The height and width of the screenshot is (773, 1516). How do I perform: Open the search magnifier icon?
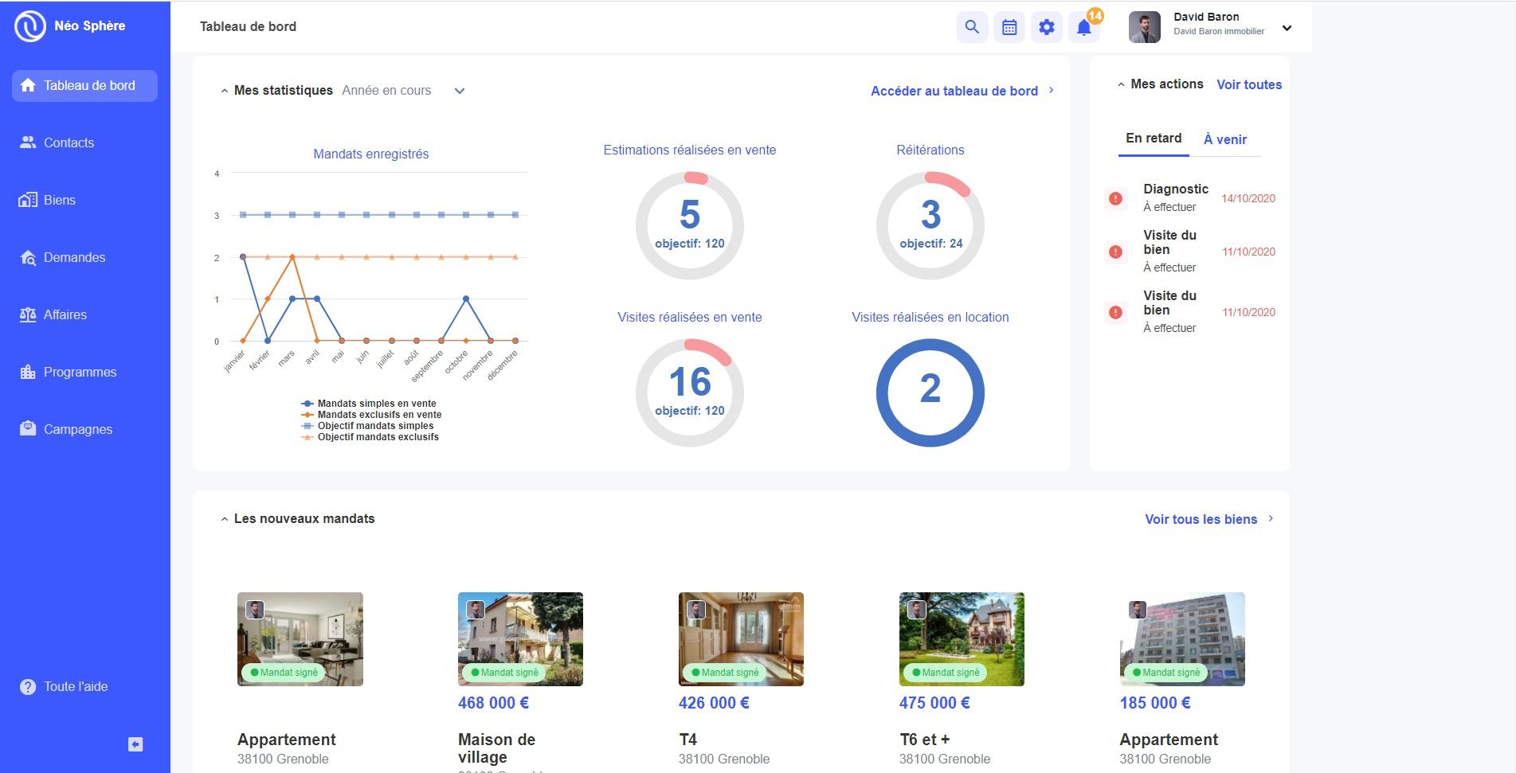tap(972, 27)
